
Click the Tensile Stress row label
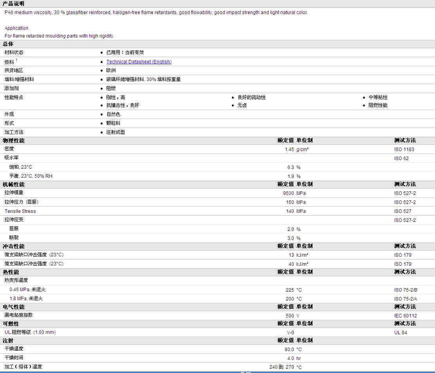[x=20, y=211]
